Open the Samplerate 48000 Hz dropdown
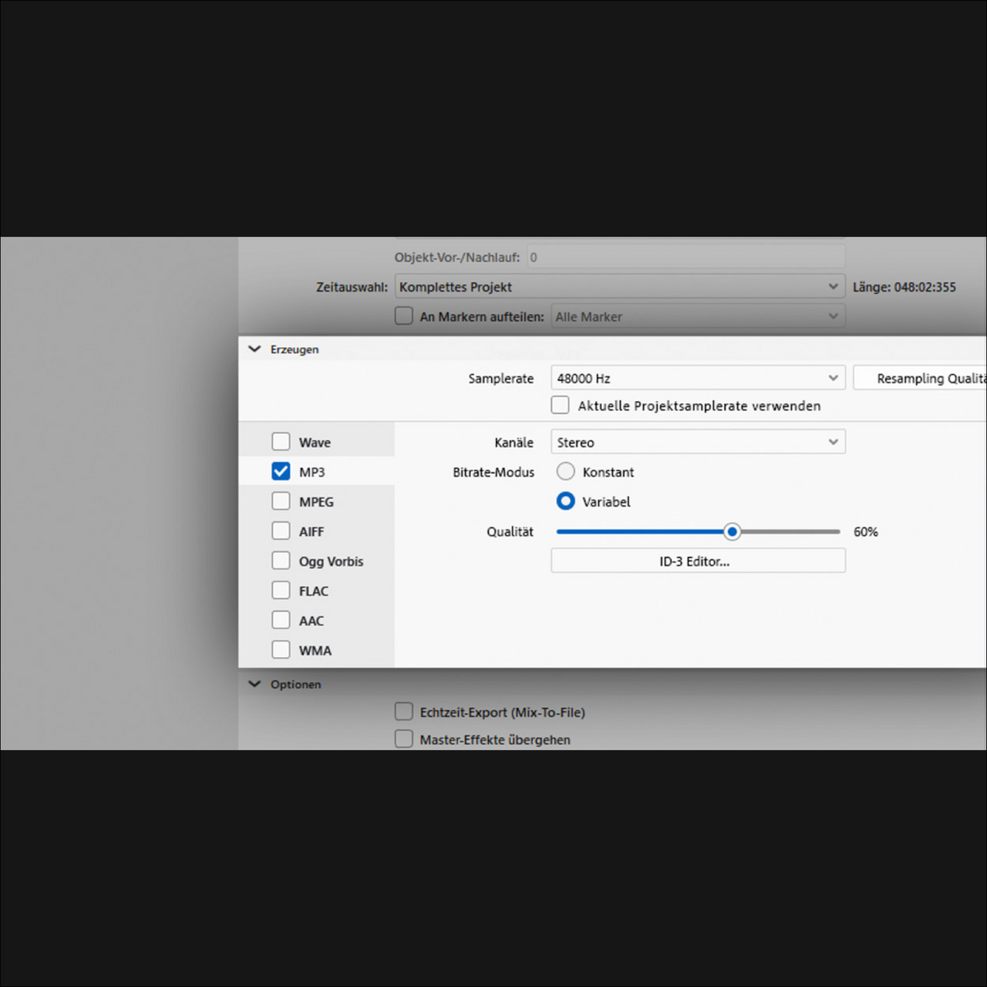This screenshot has height=987, width=987. [x=697, y=378]
